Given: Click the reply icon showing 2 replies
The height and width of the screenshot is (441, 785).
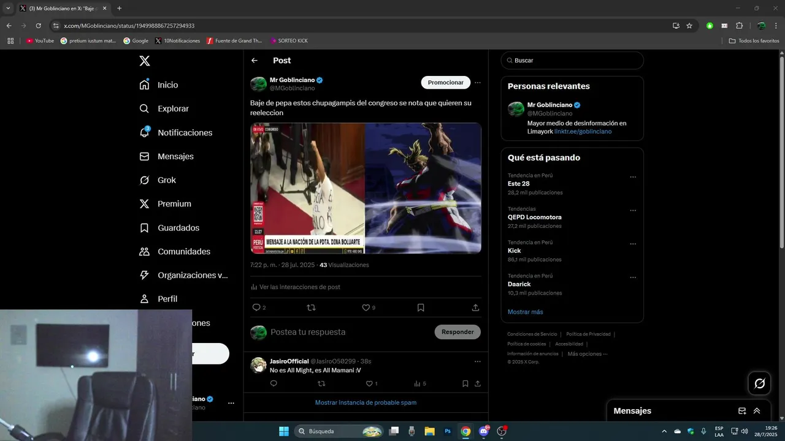Looking at the screenshot, I should pyautogui.click(x=259, y=307).
